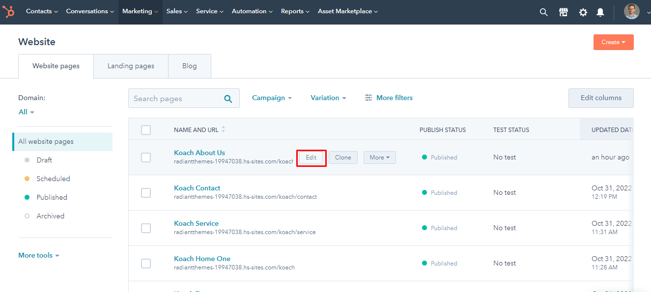Select the Koach Service row checkbox
Viewport: 651px width, 292px height.
point(146,228)
